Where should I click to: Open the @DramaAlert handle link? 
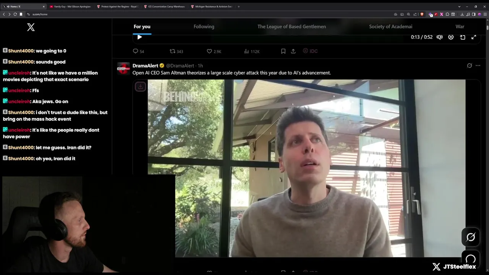(180, 66)
